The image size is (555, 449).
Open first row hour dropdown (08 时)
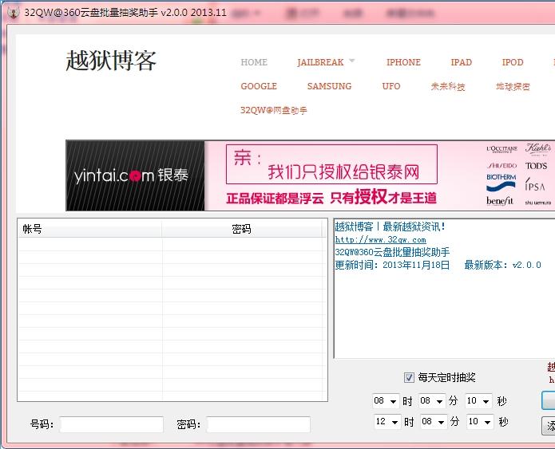point(386,401)
